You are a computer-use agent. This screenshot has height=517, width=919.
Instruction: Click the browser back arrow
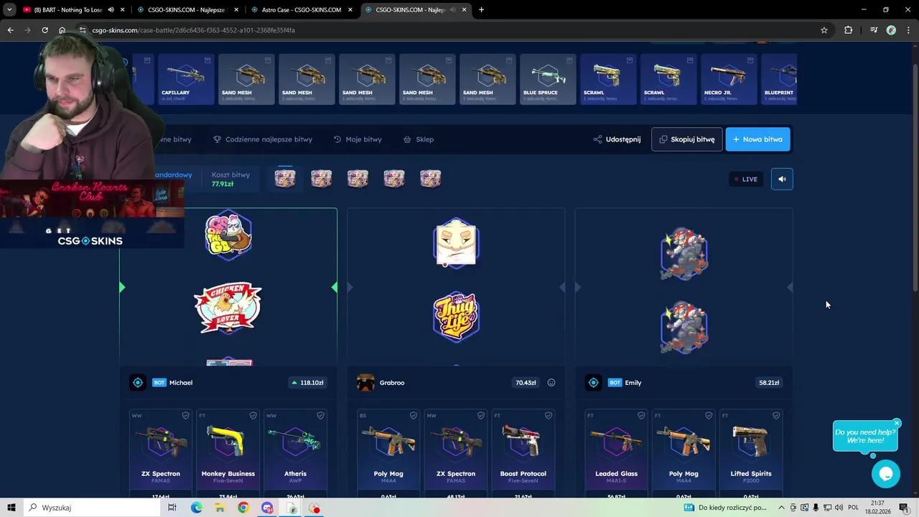10,30
